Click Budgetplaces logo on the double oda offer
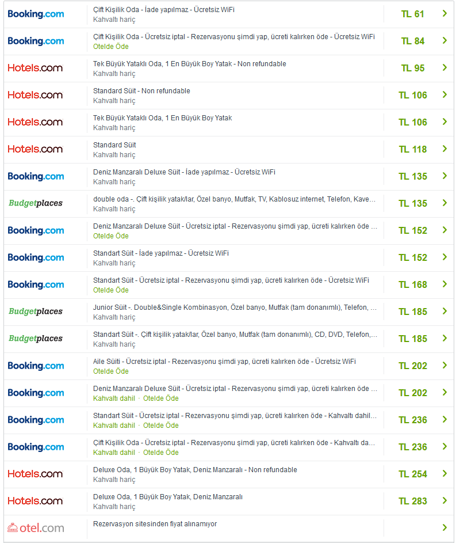This screenshot has height=543, width=456. 36,203
